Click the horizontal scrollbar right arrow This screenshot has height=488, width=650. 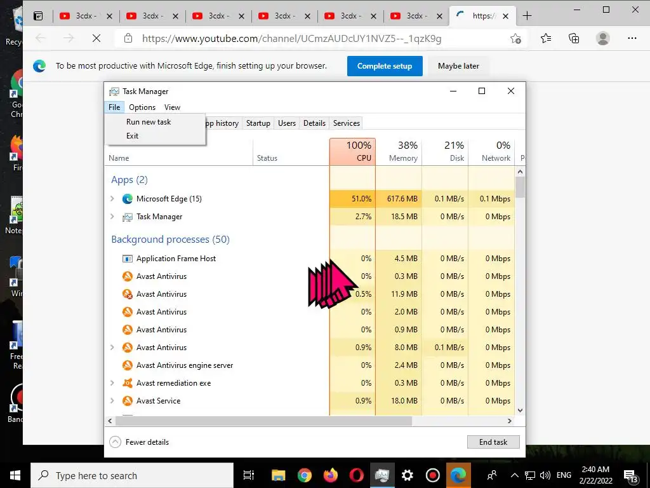coord(510,421)
